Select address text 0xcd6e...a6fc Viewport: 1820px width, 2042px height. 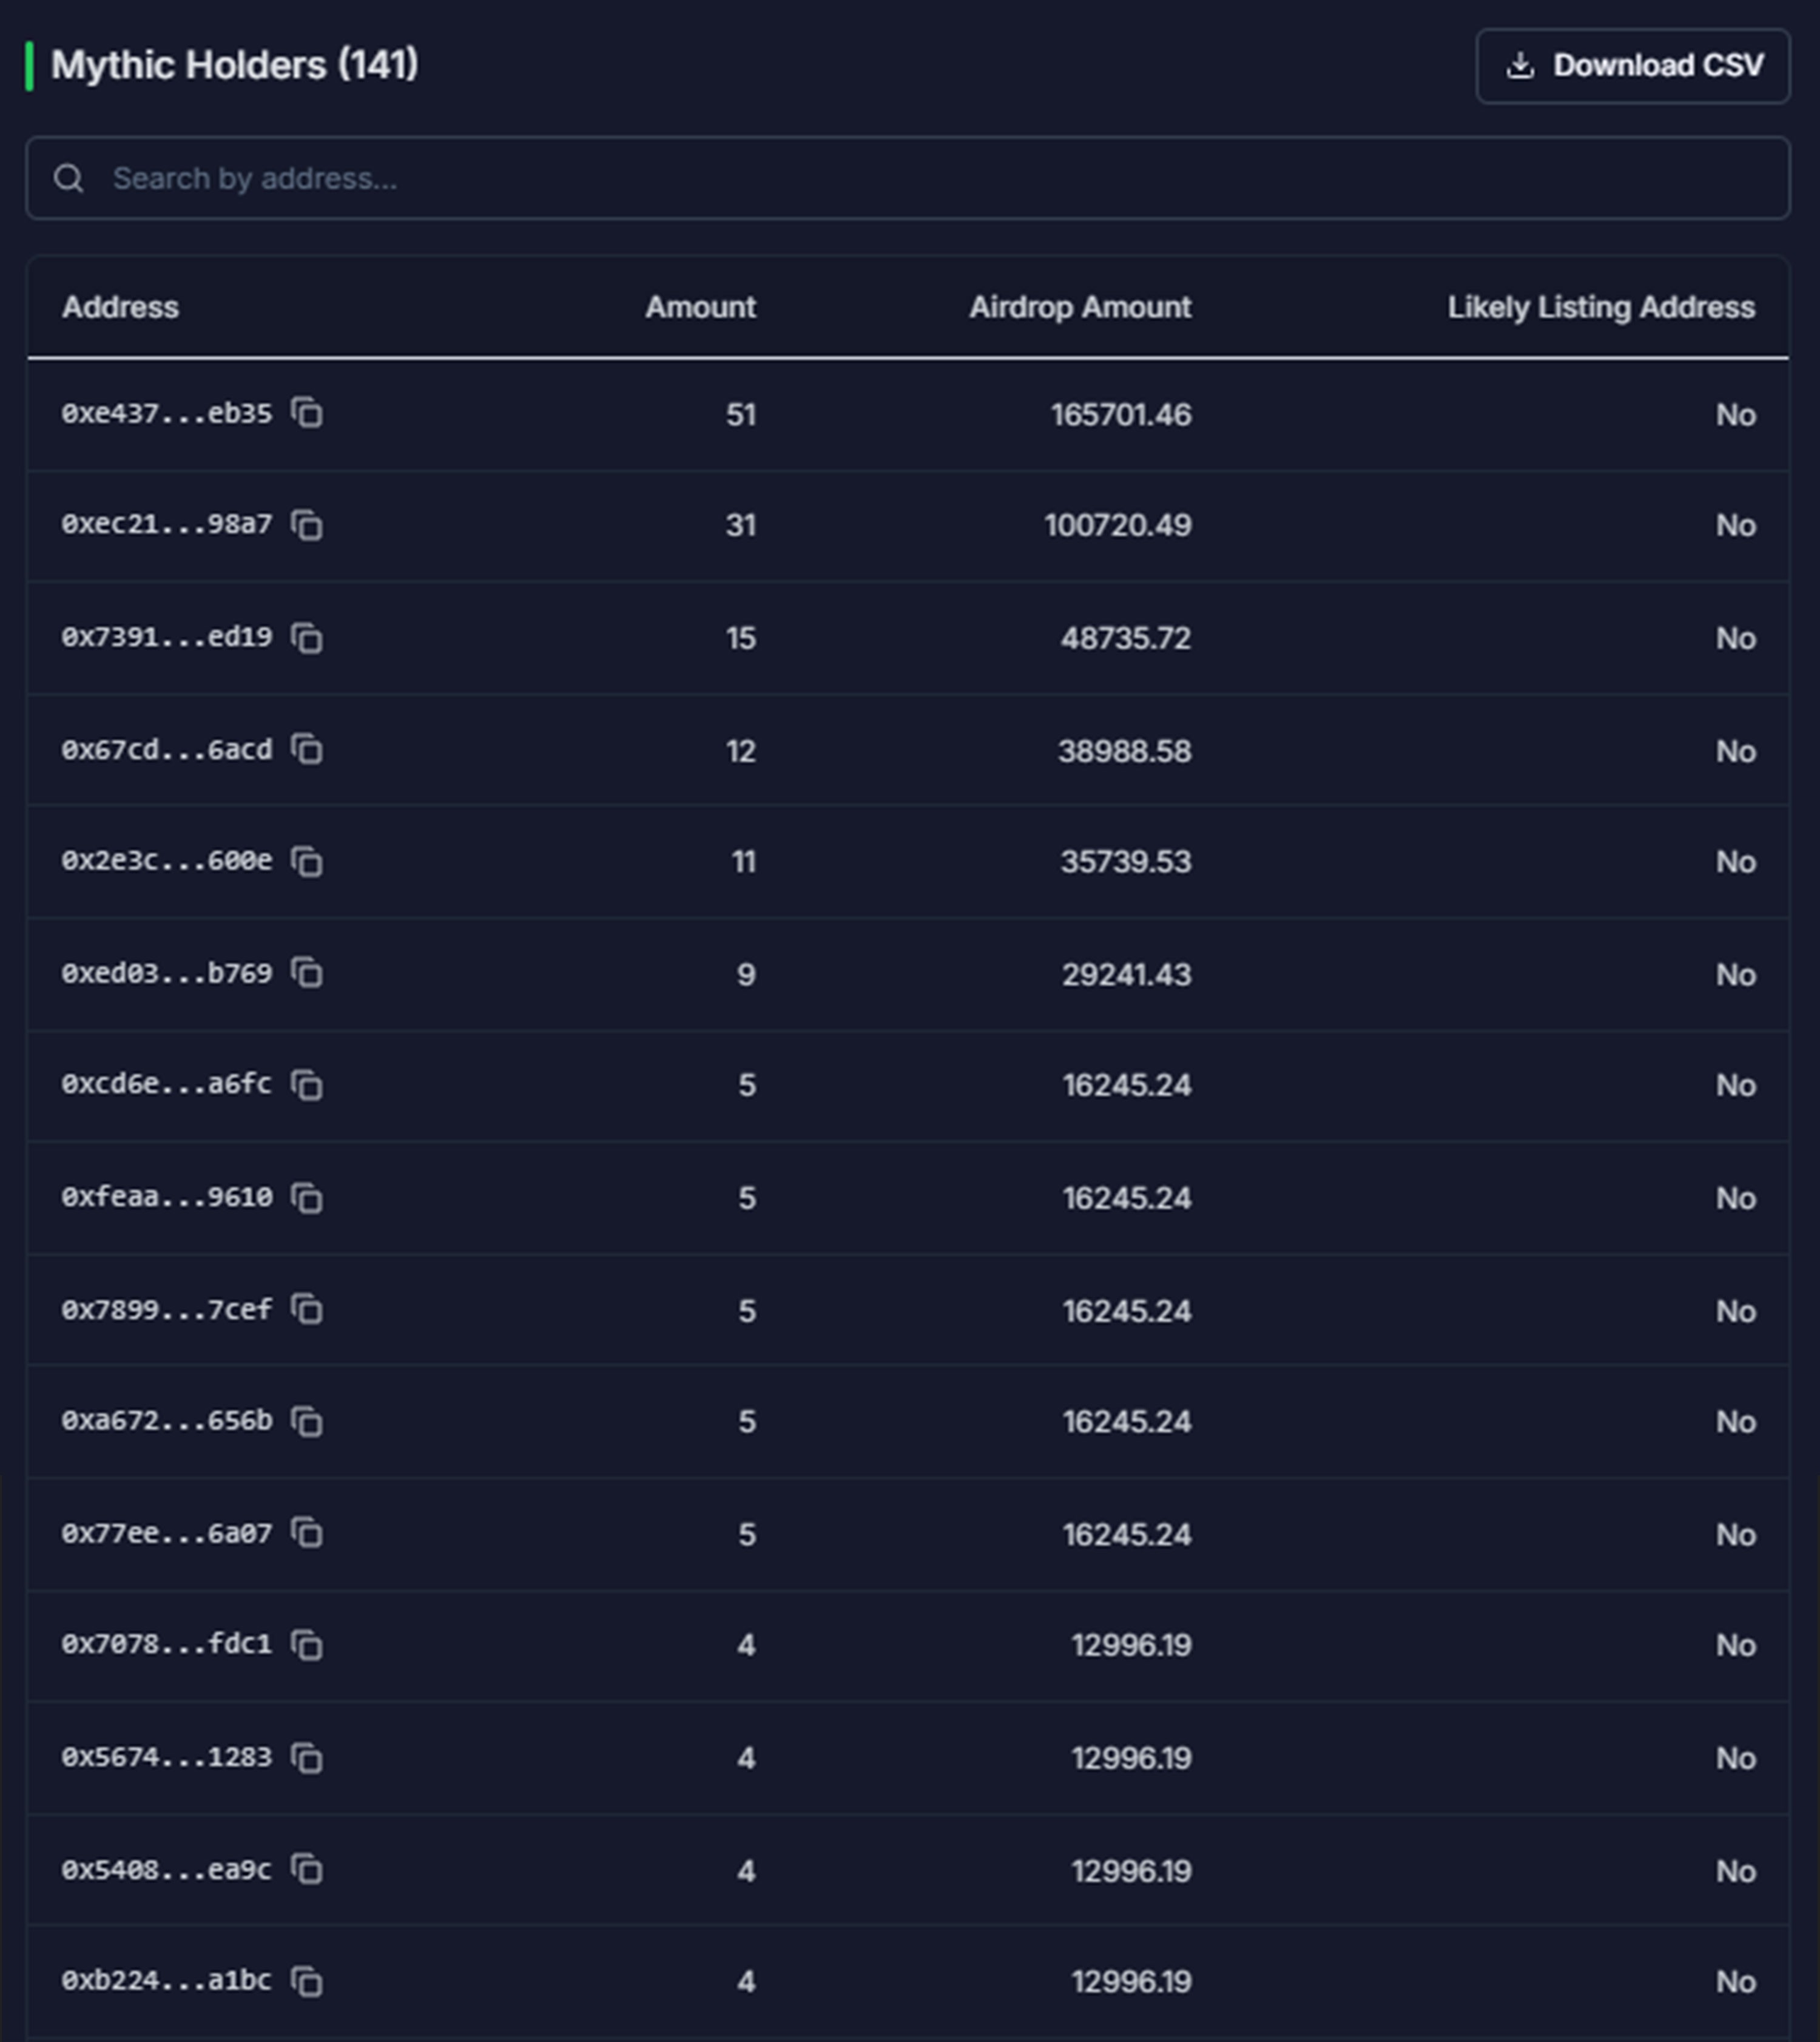(167, 1084)
